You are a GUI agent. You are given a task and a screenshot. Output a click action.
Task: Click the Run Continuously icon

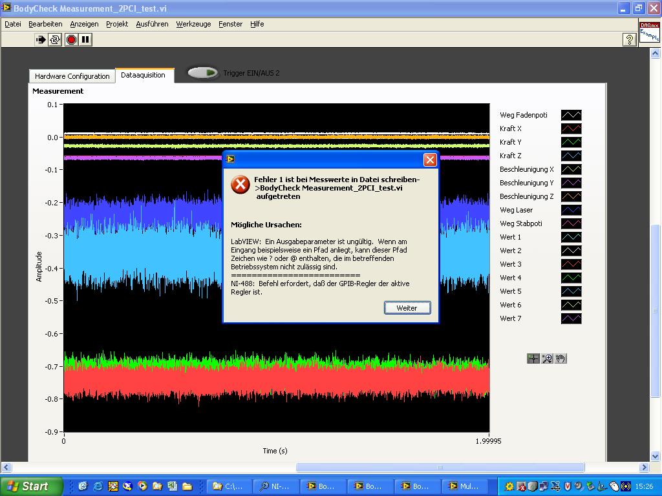pos(55,40)
